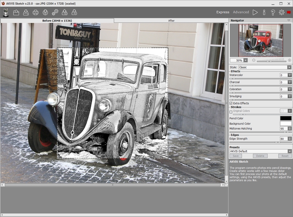Zoom out with the minus circle icon
Screen dimensions: 293x217
254,60
